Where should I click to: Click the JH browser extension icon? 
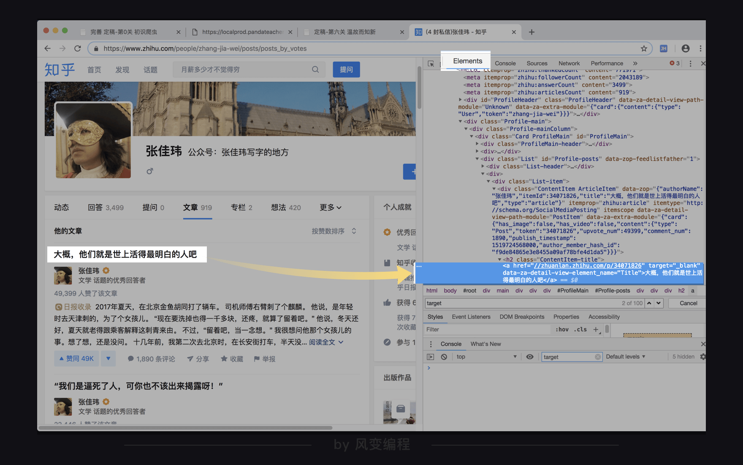664,49
